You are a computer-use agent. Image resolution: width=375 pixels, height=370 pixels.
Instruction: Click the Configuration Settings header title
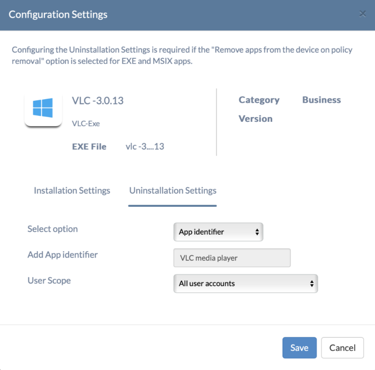point(58,14)
